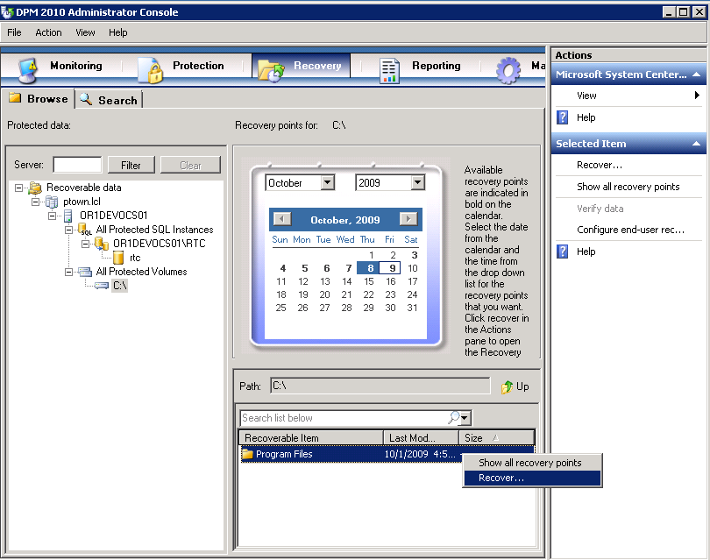Sort by the Last Mod... column header
Viewport: 710px width, 560px height.
[x=421, y=438]
